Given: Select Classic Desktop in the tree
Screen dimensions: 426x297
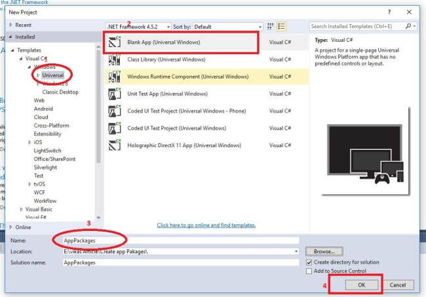Looking at the screenshot, I should (60, 92).
